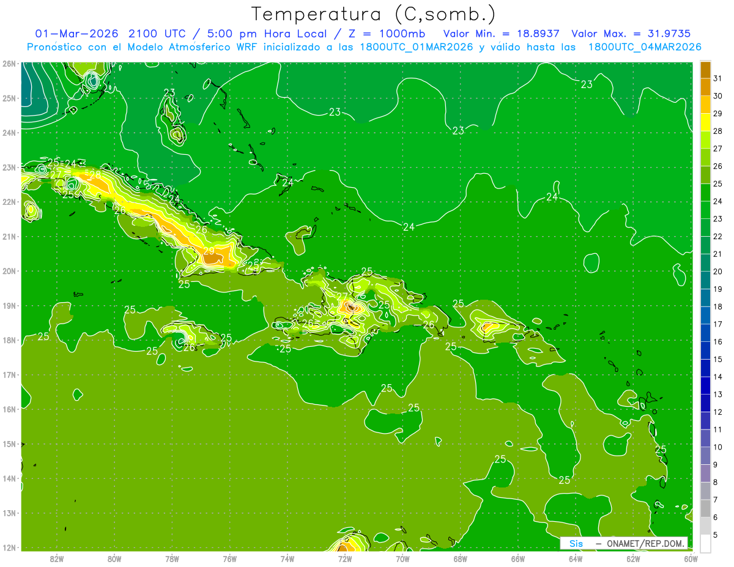The width and height of the screenshot is (734, 567).
Task: Click the "80W" longitude axis label
Action: pyautogui.click(x=114, y=558)
